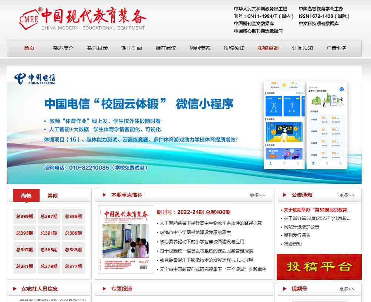Open notice 特别告知
The height and width of the screenshot is (302, 371).
(293, 244)
